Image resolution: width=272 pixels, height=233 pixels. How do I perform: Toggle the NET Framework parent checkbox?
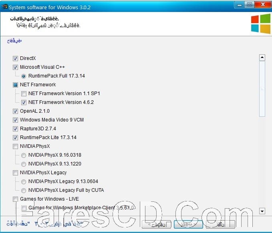(15, 85)
